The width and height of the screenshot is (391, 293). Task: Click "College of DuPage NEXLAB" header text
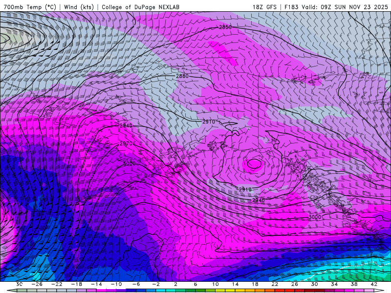[x=140, y=7]
